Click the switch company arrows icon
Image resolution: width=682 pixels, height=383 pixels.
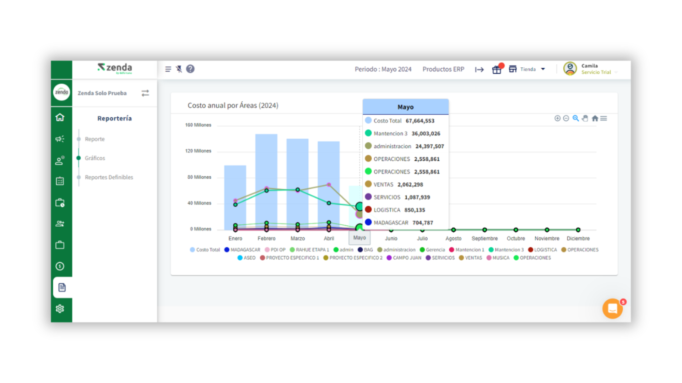point(145,93)
